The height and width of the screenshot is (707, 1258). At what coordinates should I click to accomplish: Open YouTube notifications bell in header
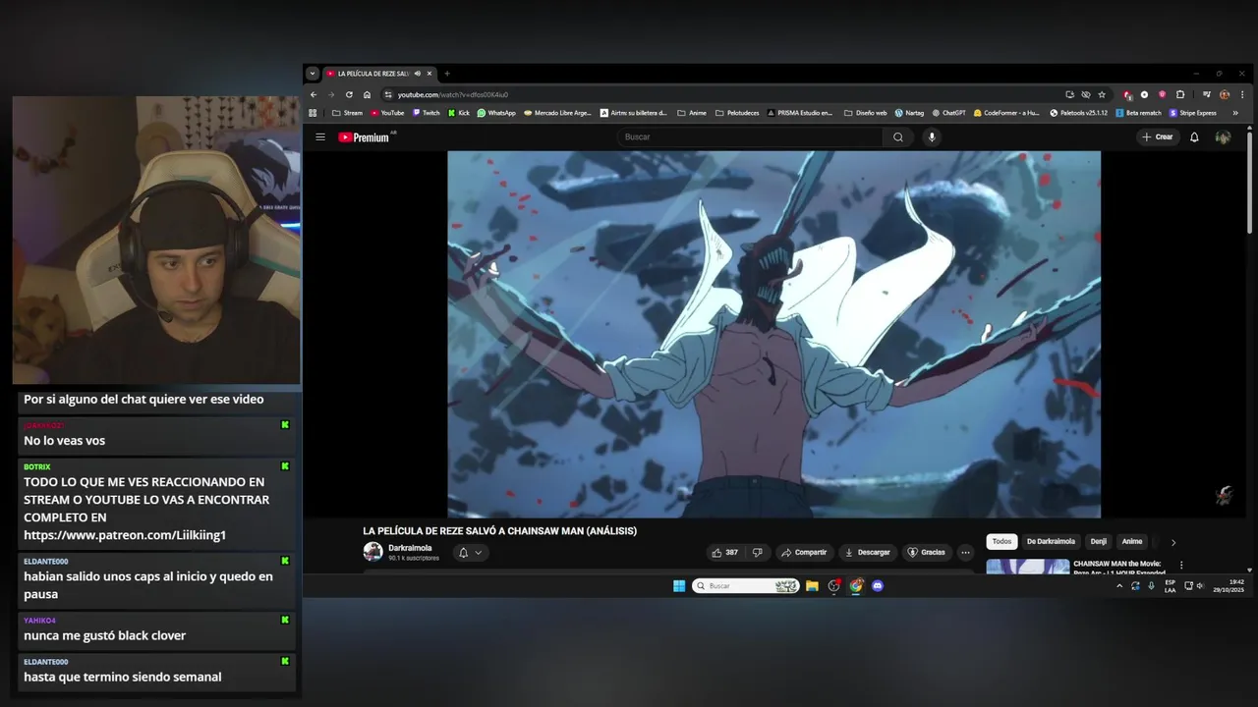pyautogui.click(x=1194, y=137)
